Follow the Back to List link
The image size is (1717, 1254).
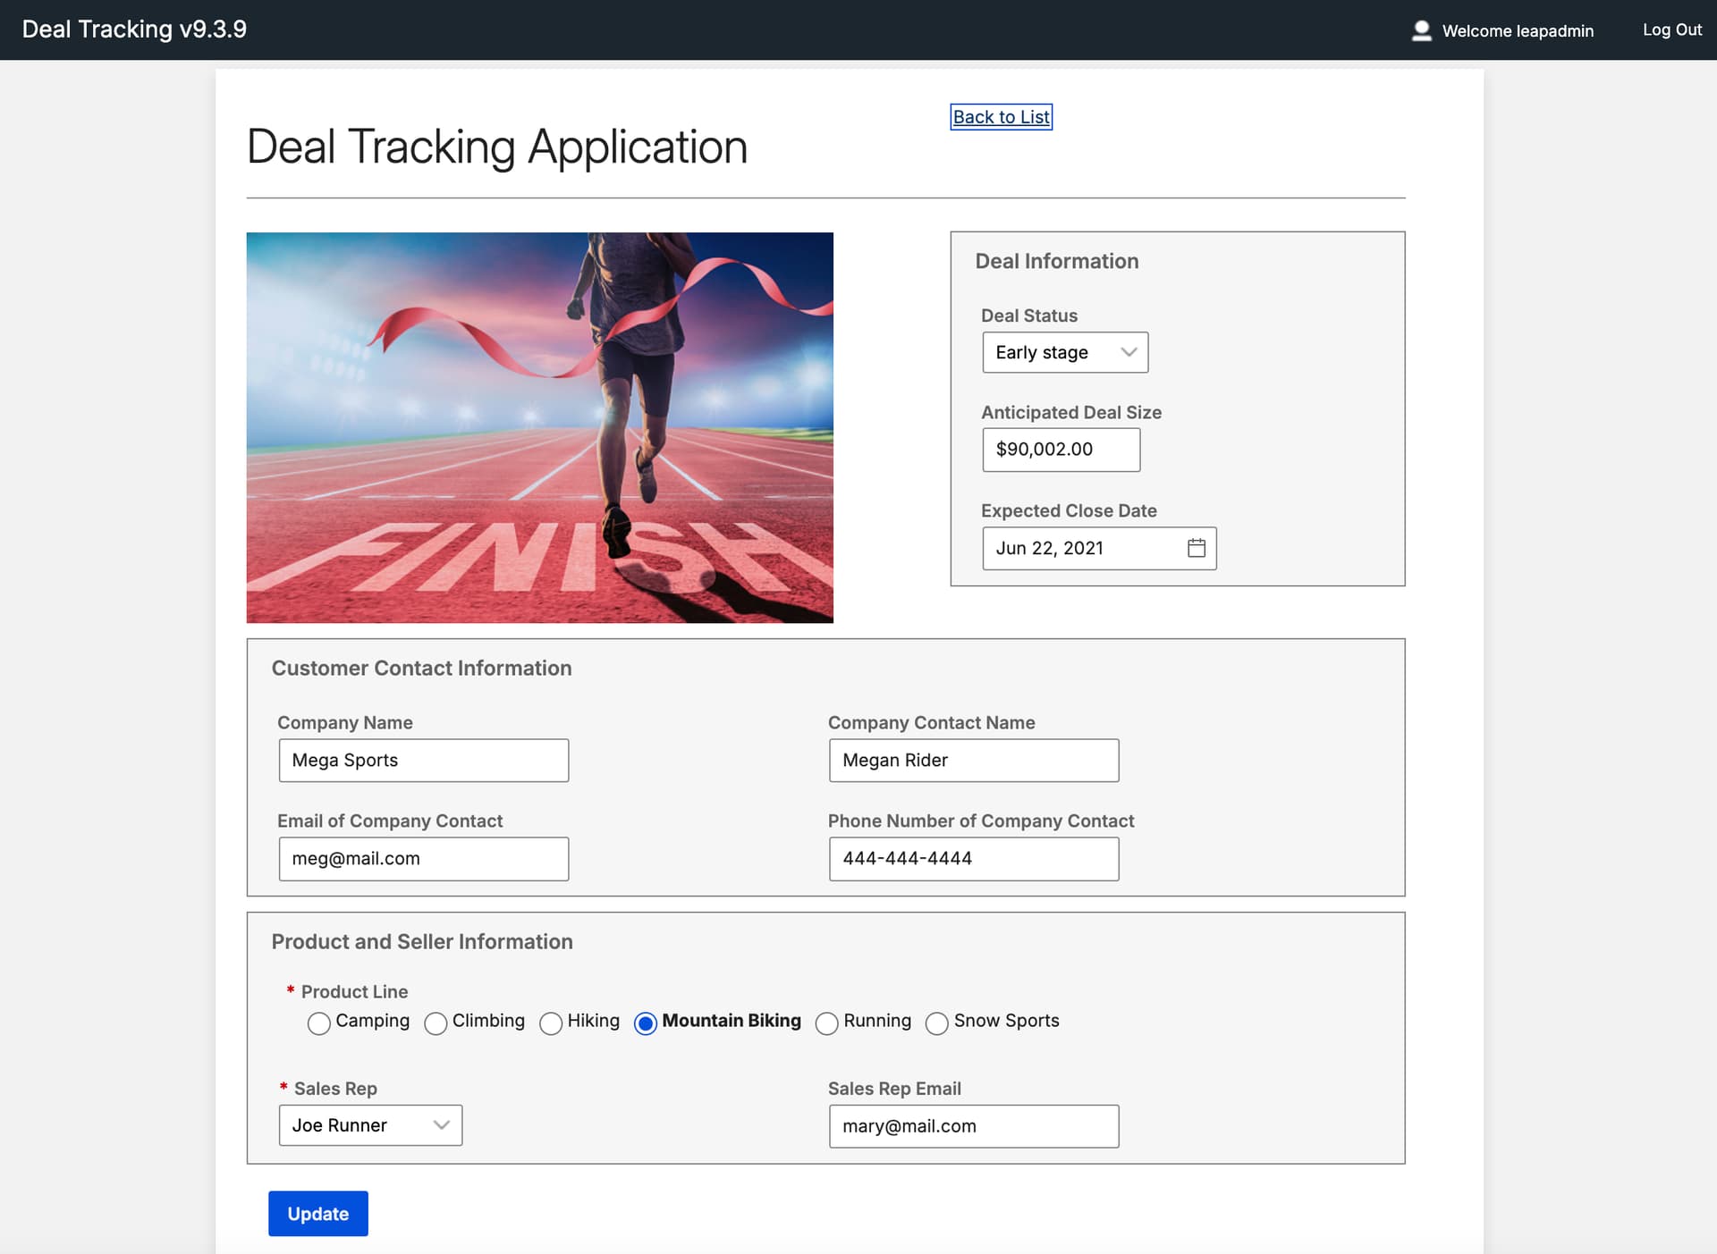(x=1001, y=117)
